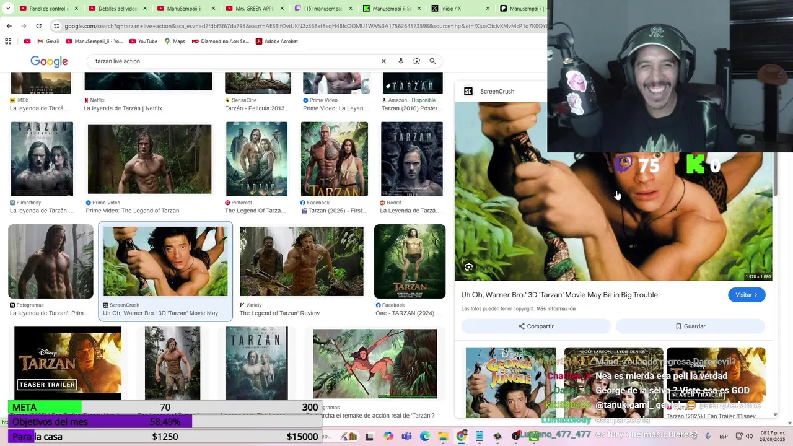Select the Disney Tarzan Teaser Trailer thumbnail
Image resolution: width=793 pixels, height=446 pixels.
[x=68, y=363]
